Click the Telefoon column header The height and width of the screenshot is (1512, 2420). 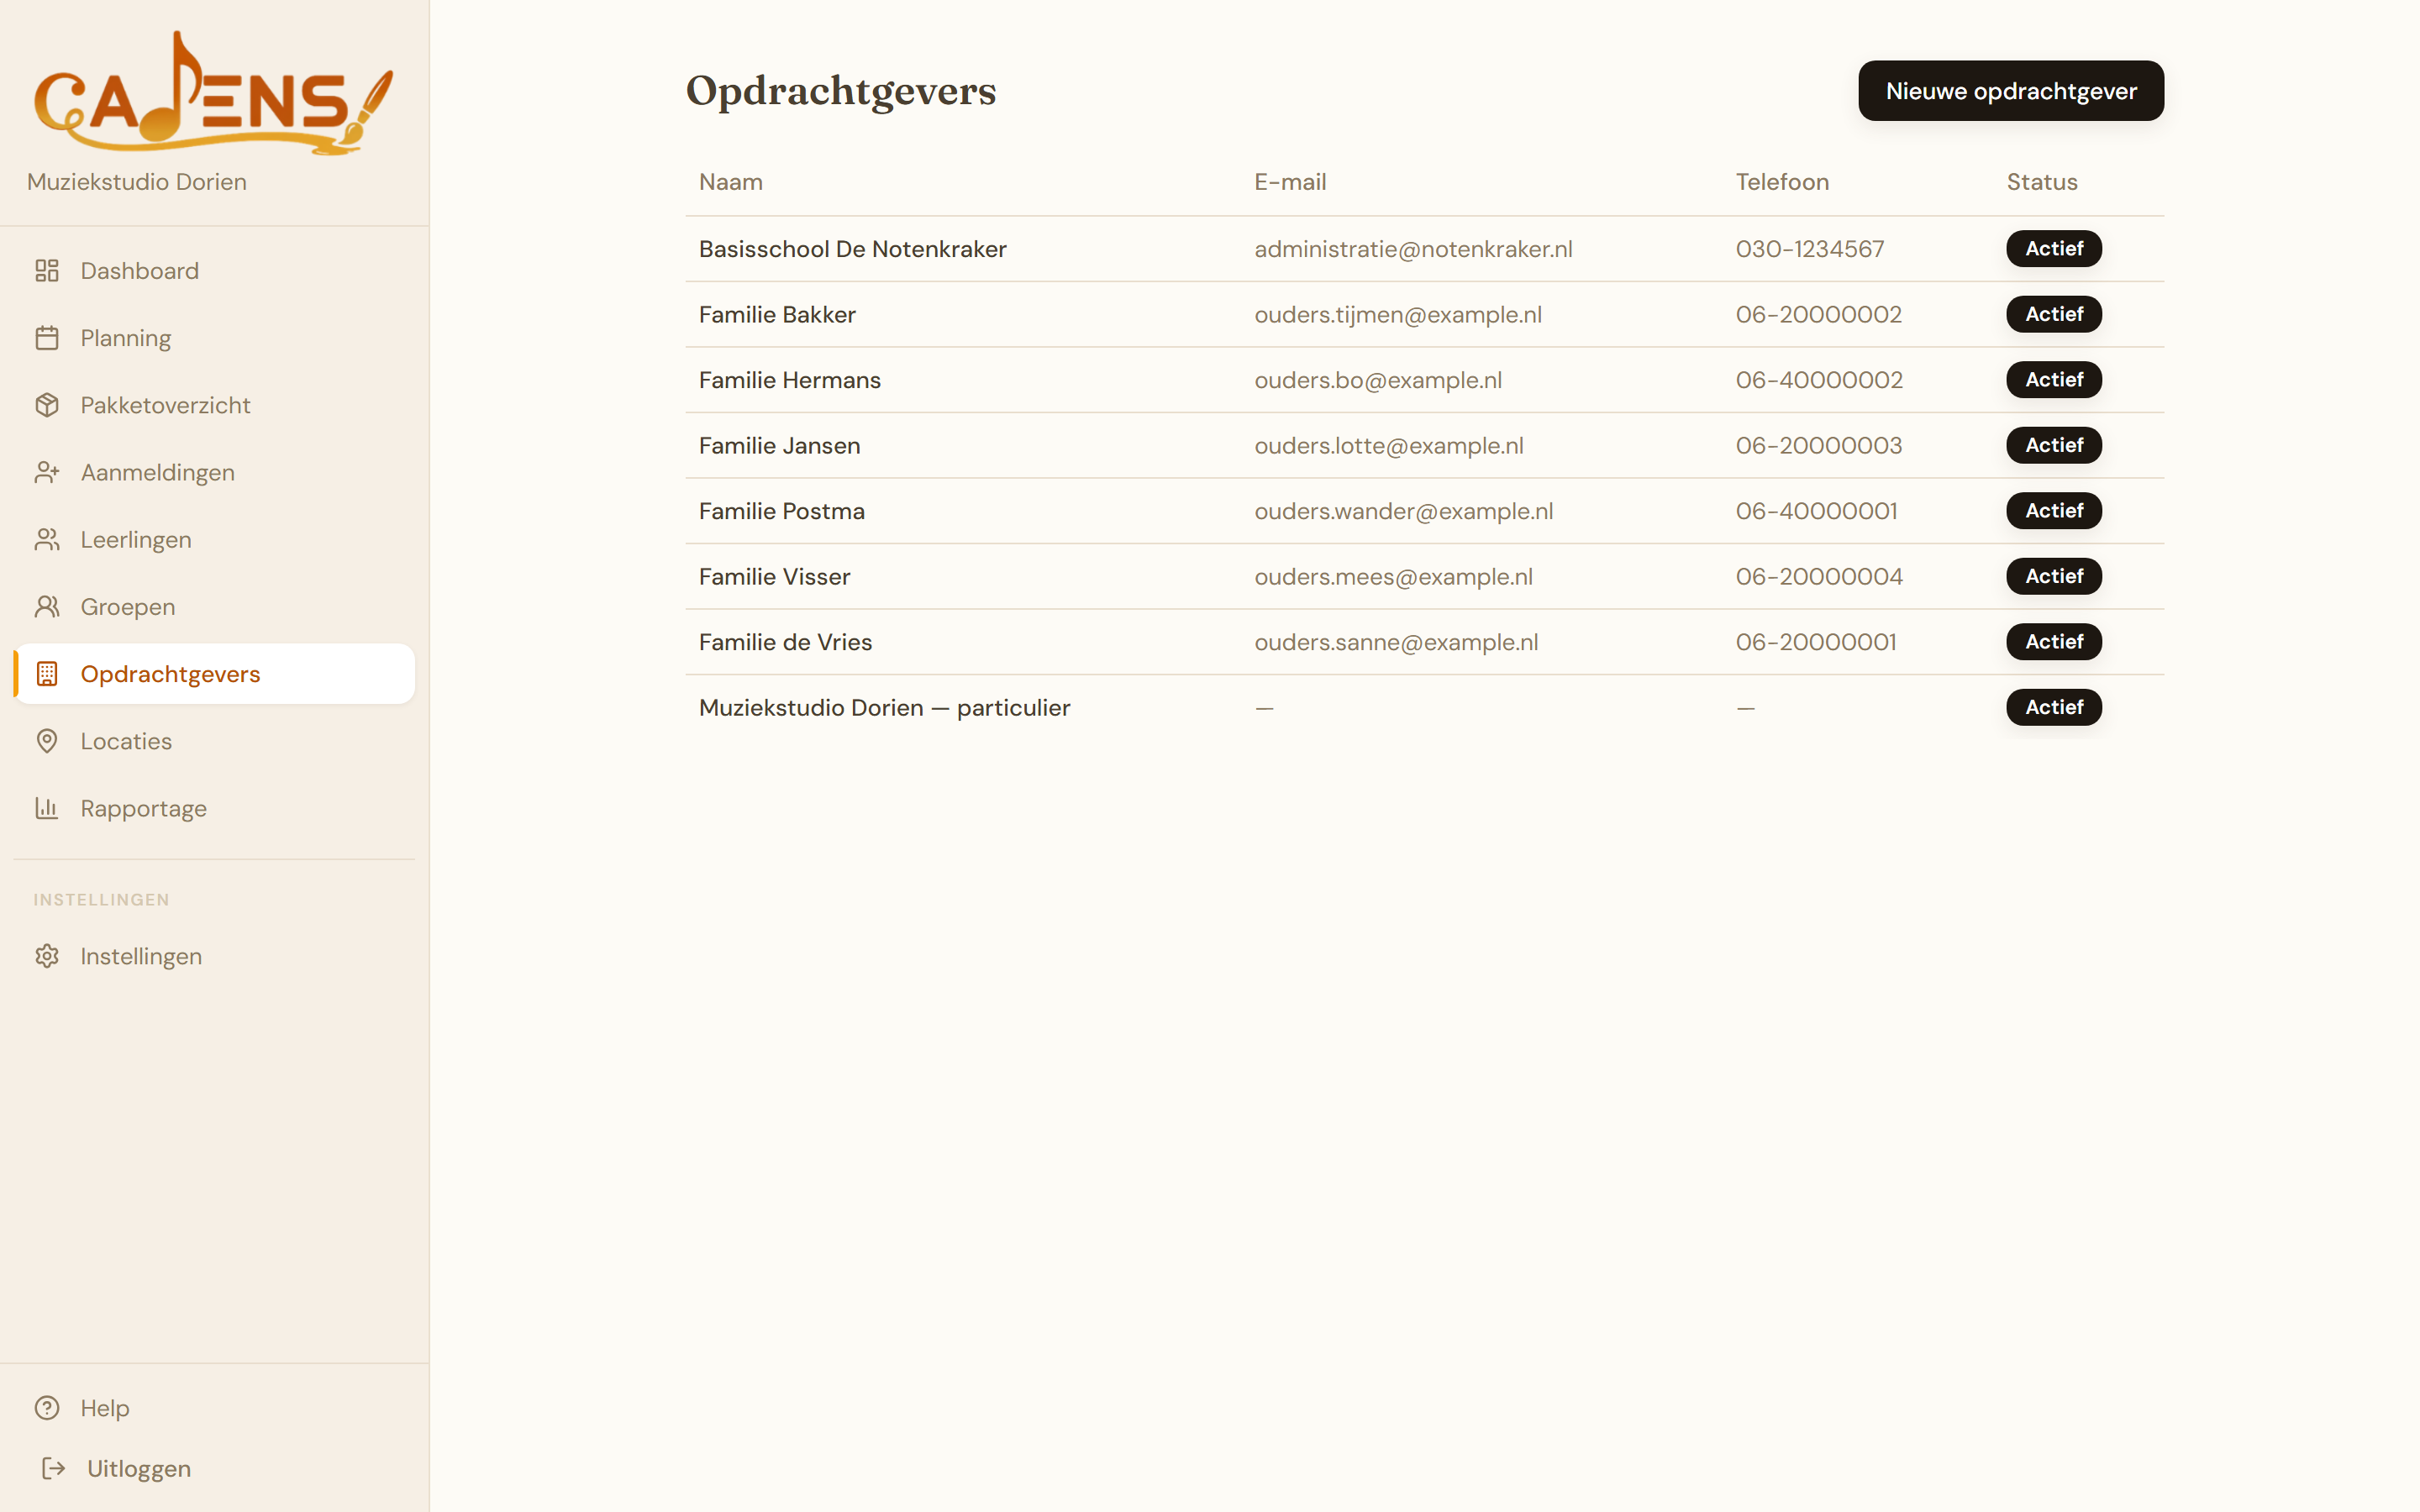[1782, 182]
